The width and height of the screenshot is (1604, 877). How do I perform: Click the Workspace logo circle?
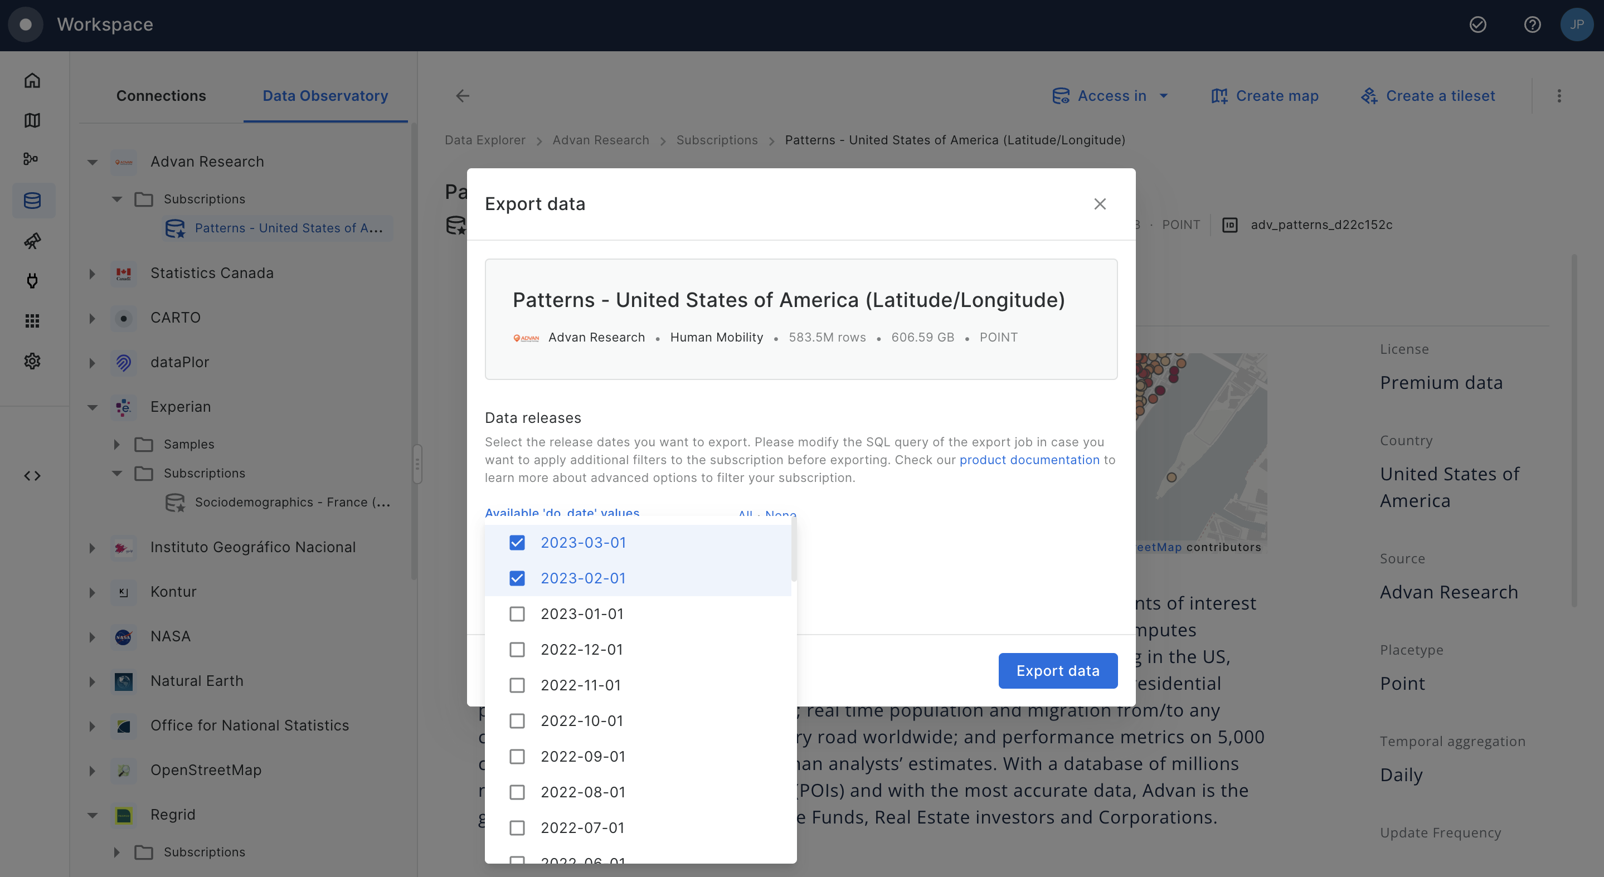point(26,25)
